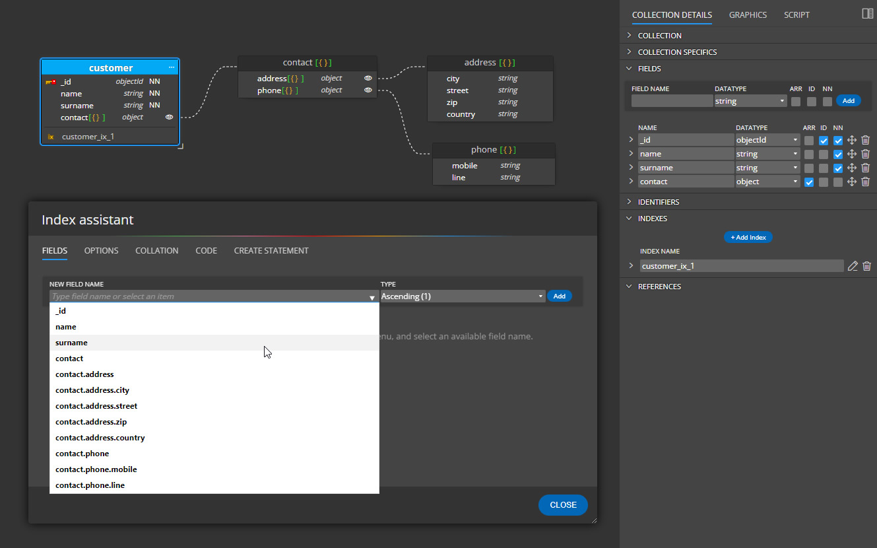This screenshot has width=877, height=548.
Task: Enable the ARR checkbox for the name field
Action: click(x=809, y=154)
